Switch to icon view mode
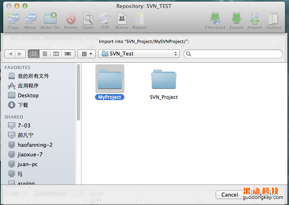The width and height of the screenshot is (289, 205). pyautogui.click(x=33, y=54)
